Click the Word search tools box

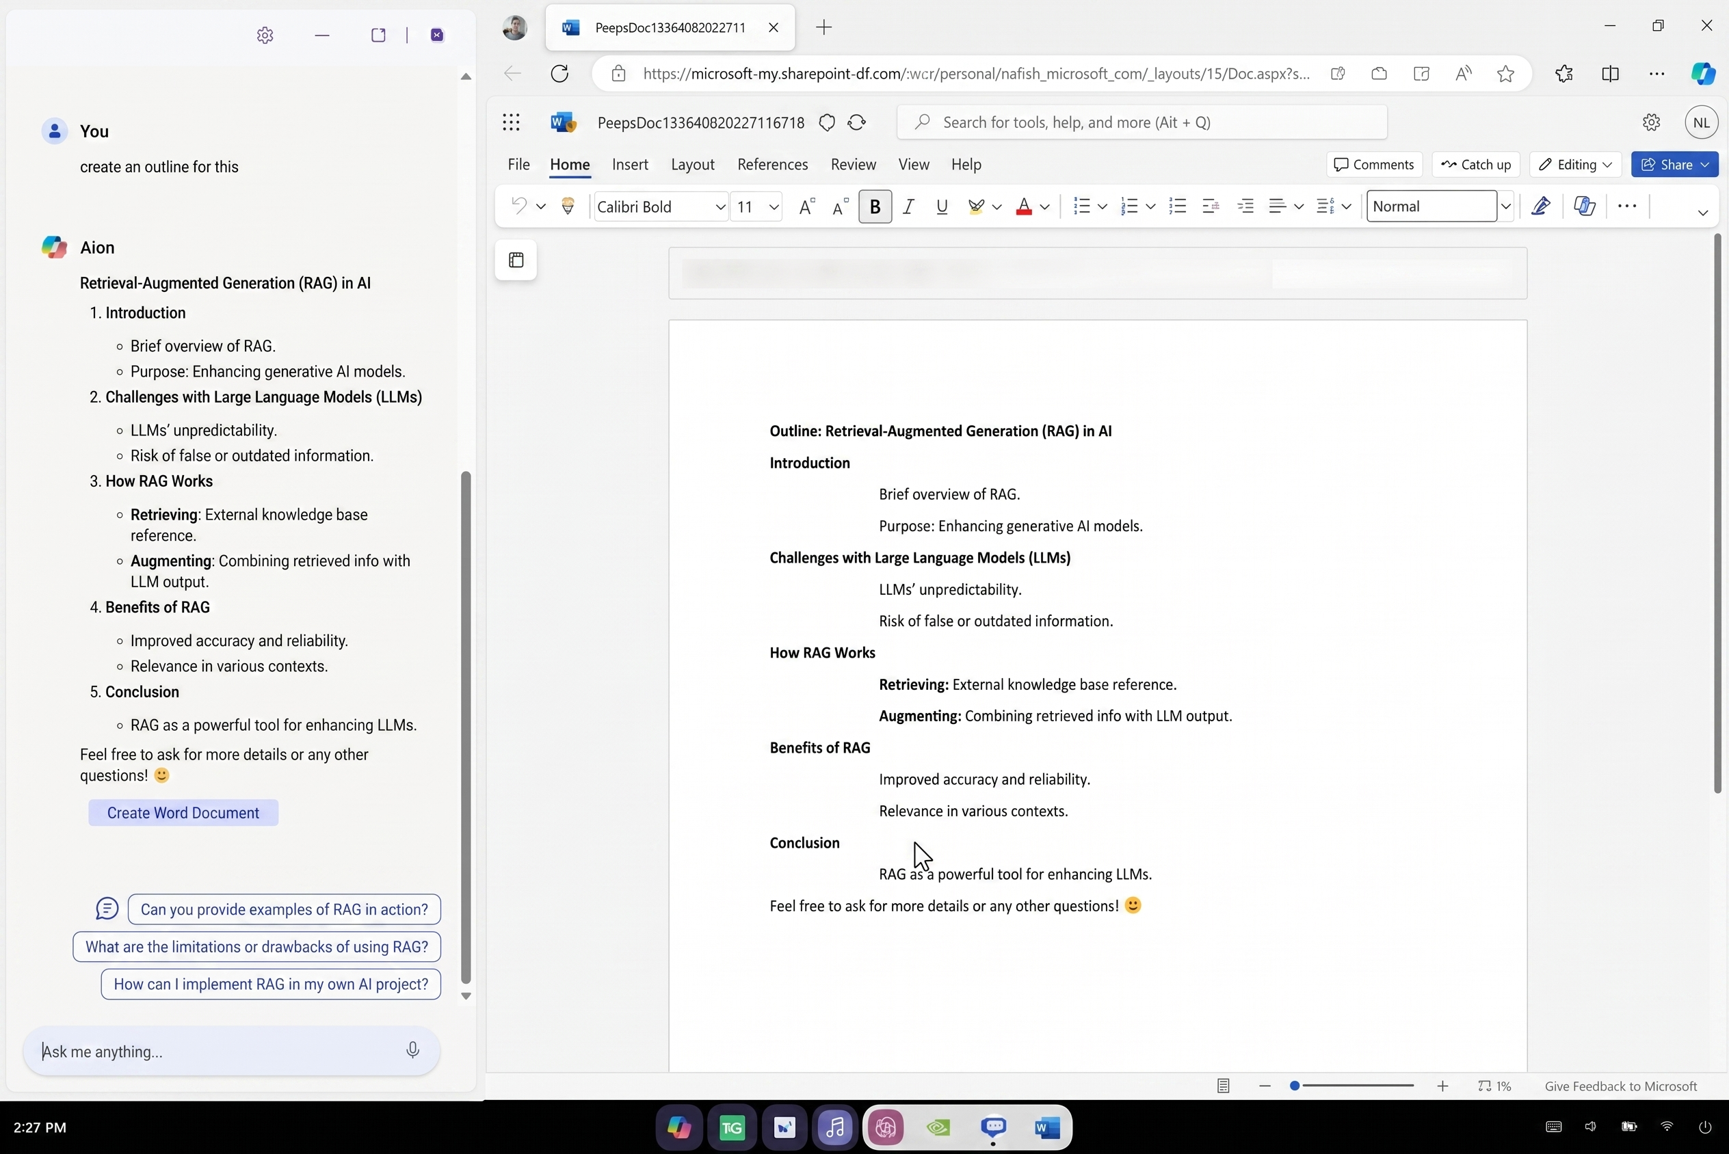[1141, 122]
